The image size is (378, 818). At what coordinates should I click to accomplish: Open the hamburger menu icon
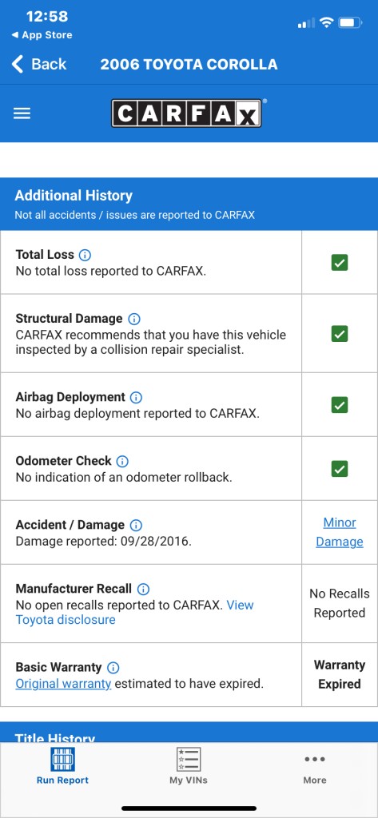coord(22,113)
